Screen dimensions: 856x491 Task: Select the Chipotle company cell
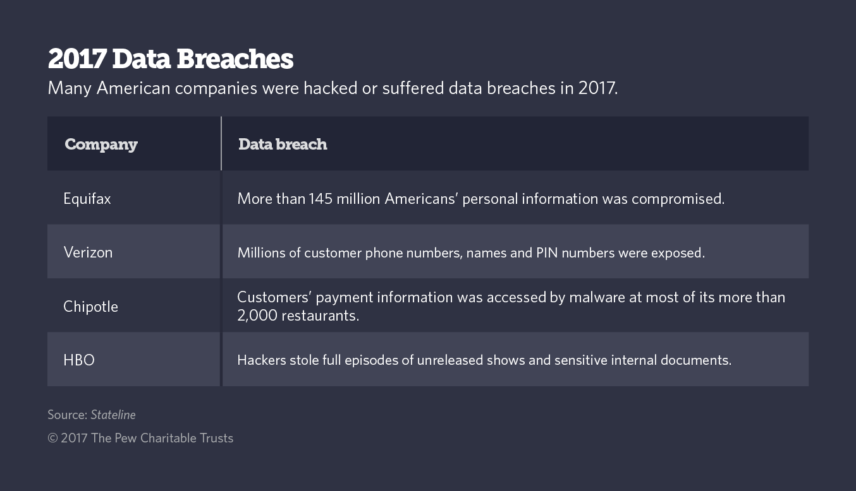90,307
